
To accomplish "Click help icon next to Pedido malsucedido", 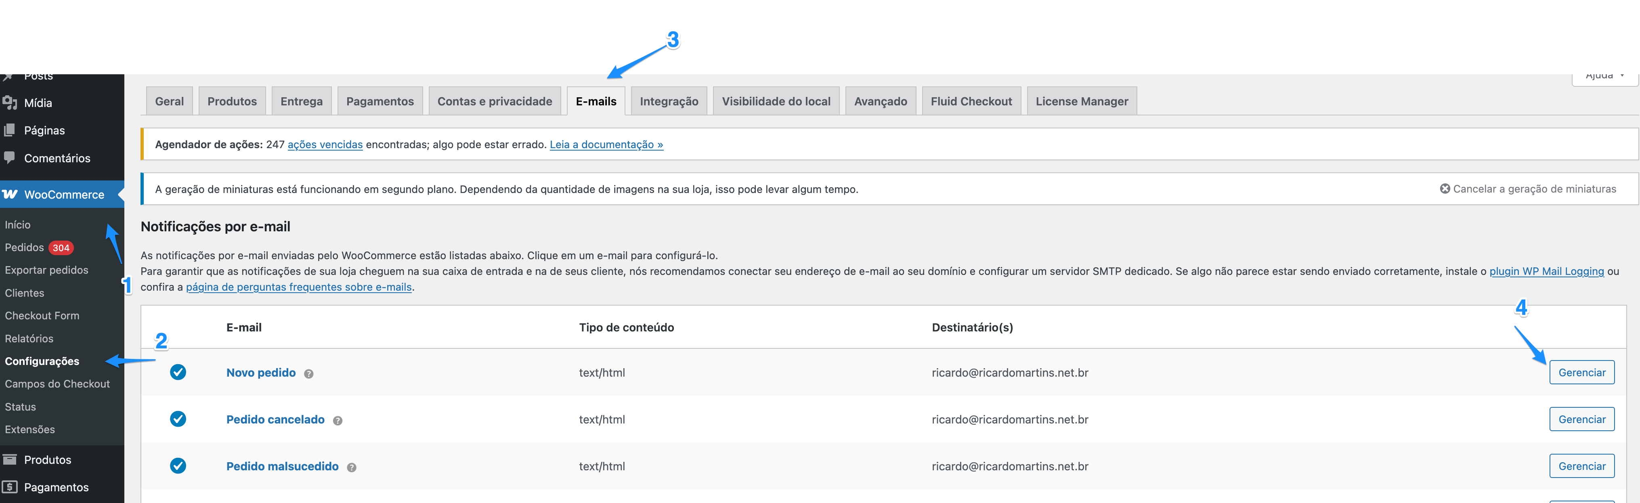I will point(351,467).
